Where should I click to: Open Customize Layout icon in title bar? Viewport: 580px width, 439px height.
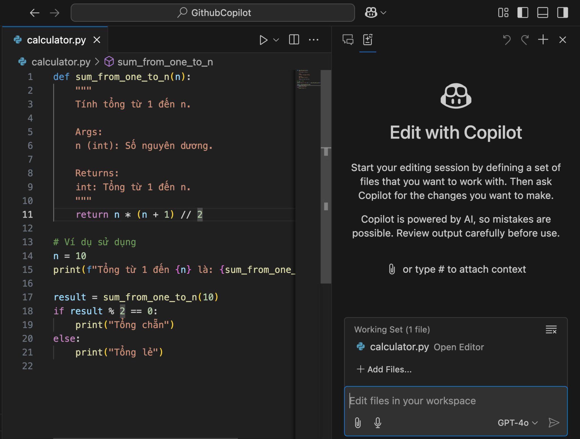503,13
